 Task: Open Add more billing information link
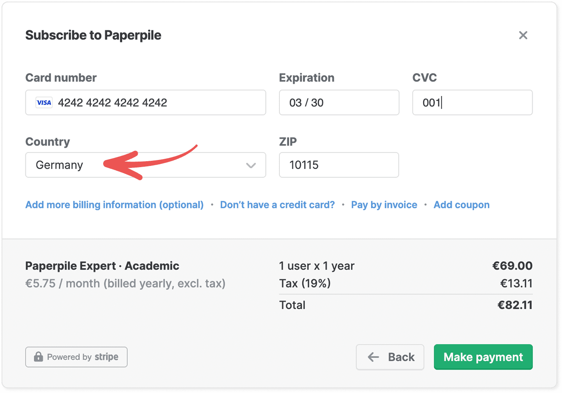114,205
